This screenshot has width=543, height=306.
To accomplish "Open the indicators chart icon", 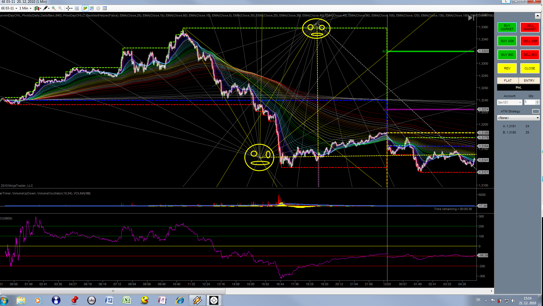I will 92,8.
